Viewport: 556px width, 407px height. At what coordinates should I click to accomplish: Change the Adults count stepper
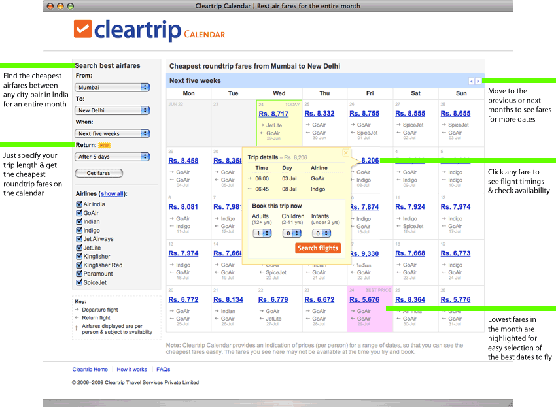pos(262,233)
